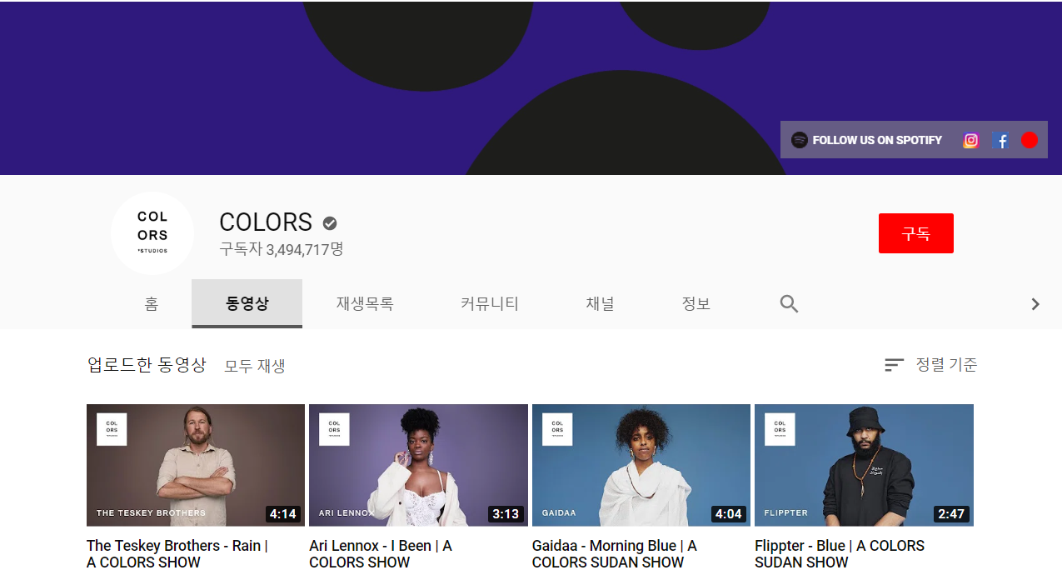Viewport: 1062px width, 570px height.
Task: Click COLORS logo on Teskey Brothers thumbnail
Action: click(x=112, y=429)
